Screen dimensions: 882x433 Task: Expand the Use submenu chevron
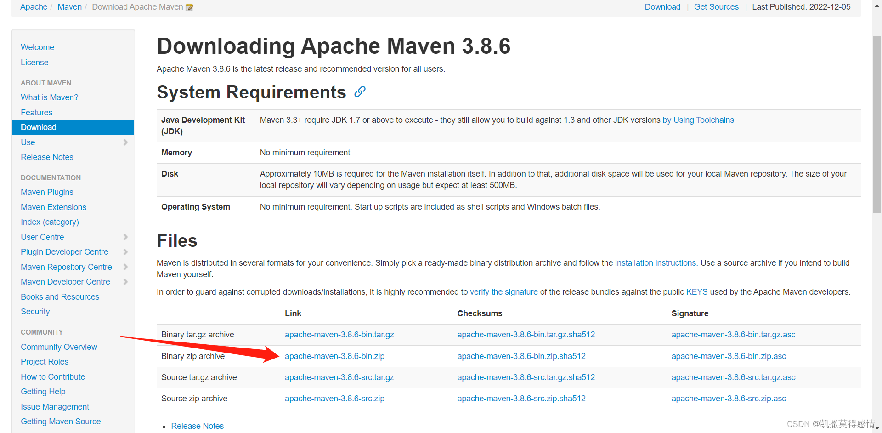[x=125, y=142]
